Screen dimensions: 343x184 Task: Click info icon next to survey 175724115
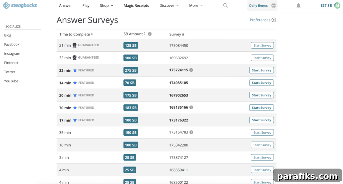(x=191, y=70)
